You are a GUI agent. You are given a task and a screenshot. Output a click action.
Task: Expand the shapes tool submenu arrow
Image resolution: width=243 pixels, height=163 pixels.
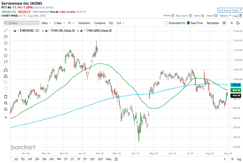point(9,43)
